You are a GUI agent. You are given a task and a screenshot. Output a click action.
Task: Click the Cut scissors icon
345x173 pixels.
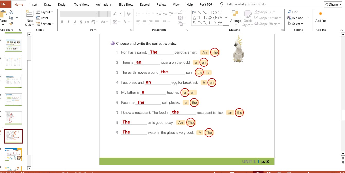click(11, 12)
